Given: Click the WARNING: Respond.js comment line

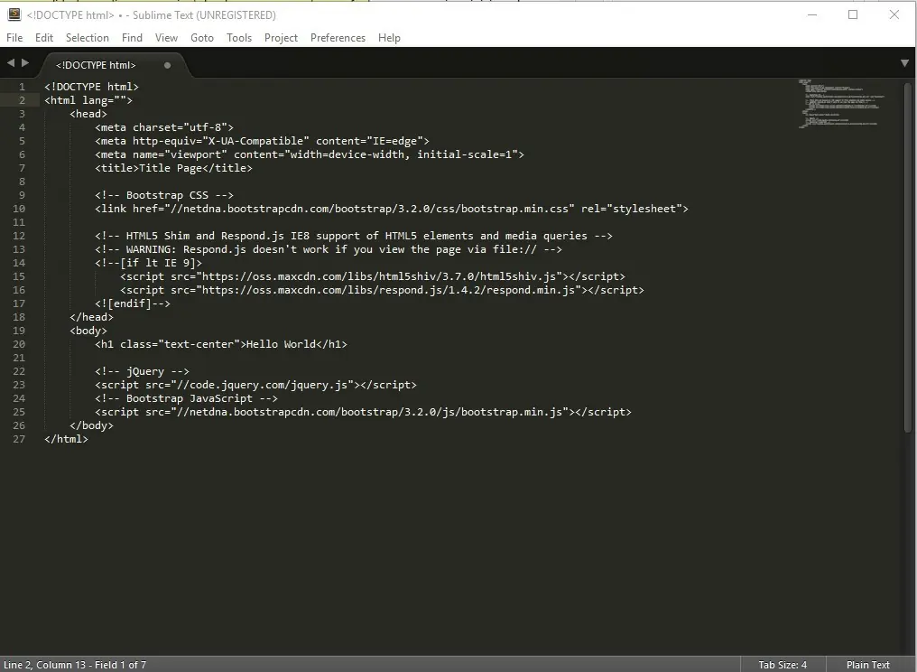Looking at the screenshot, I should [329, 248].
